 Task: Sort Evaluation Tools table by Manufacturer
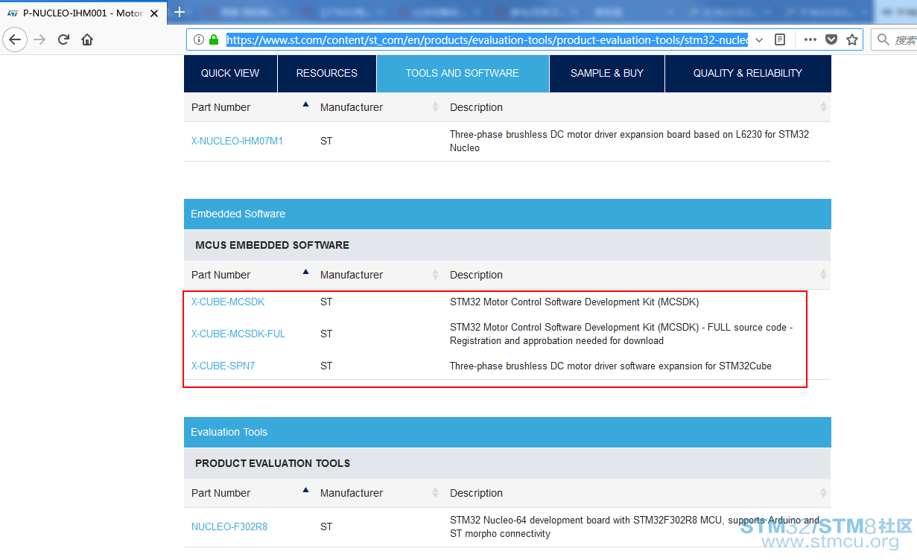[x=435, y=493]
